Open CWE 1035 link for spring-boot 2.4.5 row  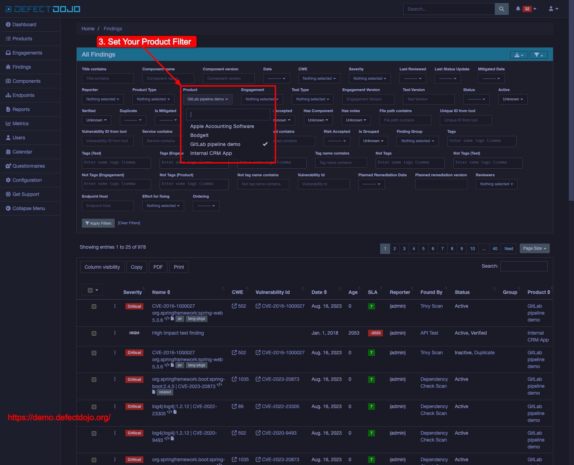tap(240, 379)
